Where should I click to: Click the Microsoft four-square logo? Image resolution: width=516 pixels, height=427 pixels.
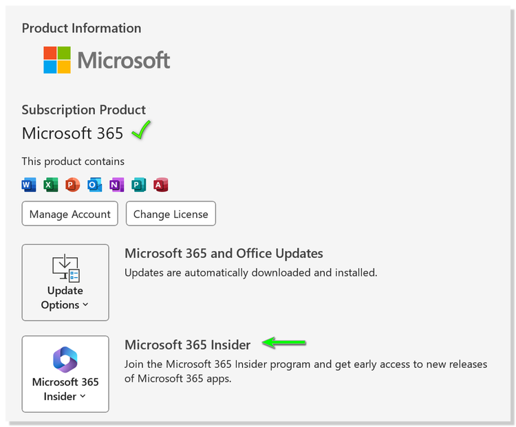[57, 60]
